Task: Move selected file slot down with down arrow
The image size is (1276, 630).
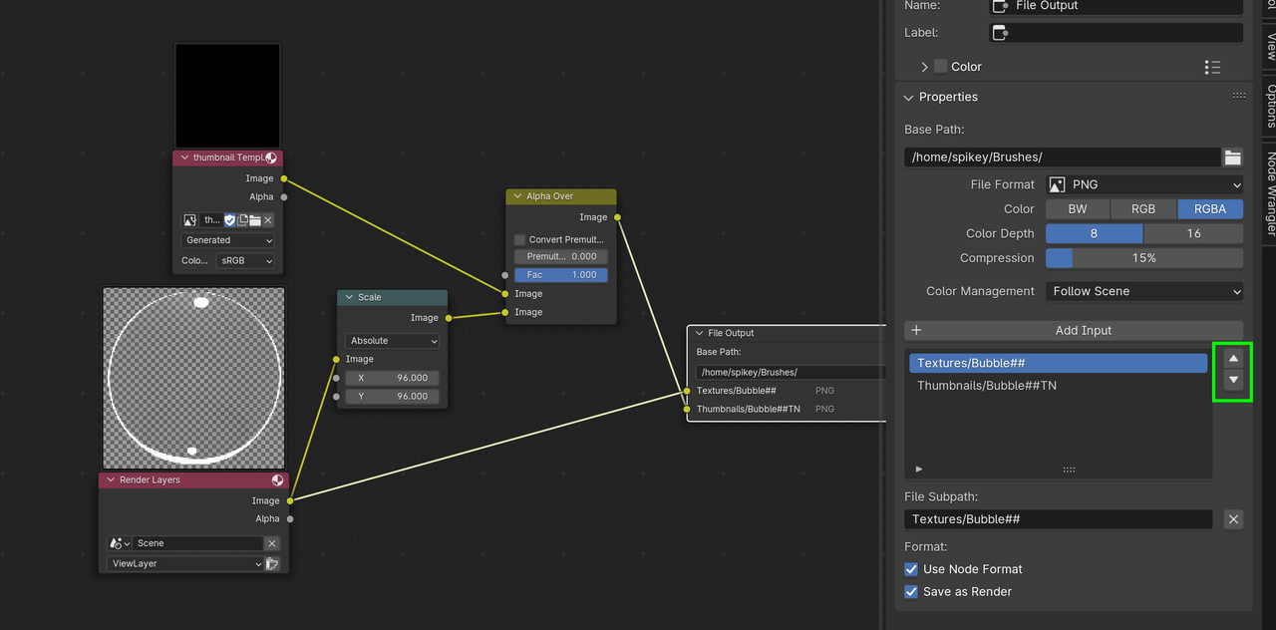Action: point(1233,381)
